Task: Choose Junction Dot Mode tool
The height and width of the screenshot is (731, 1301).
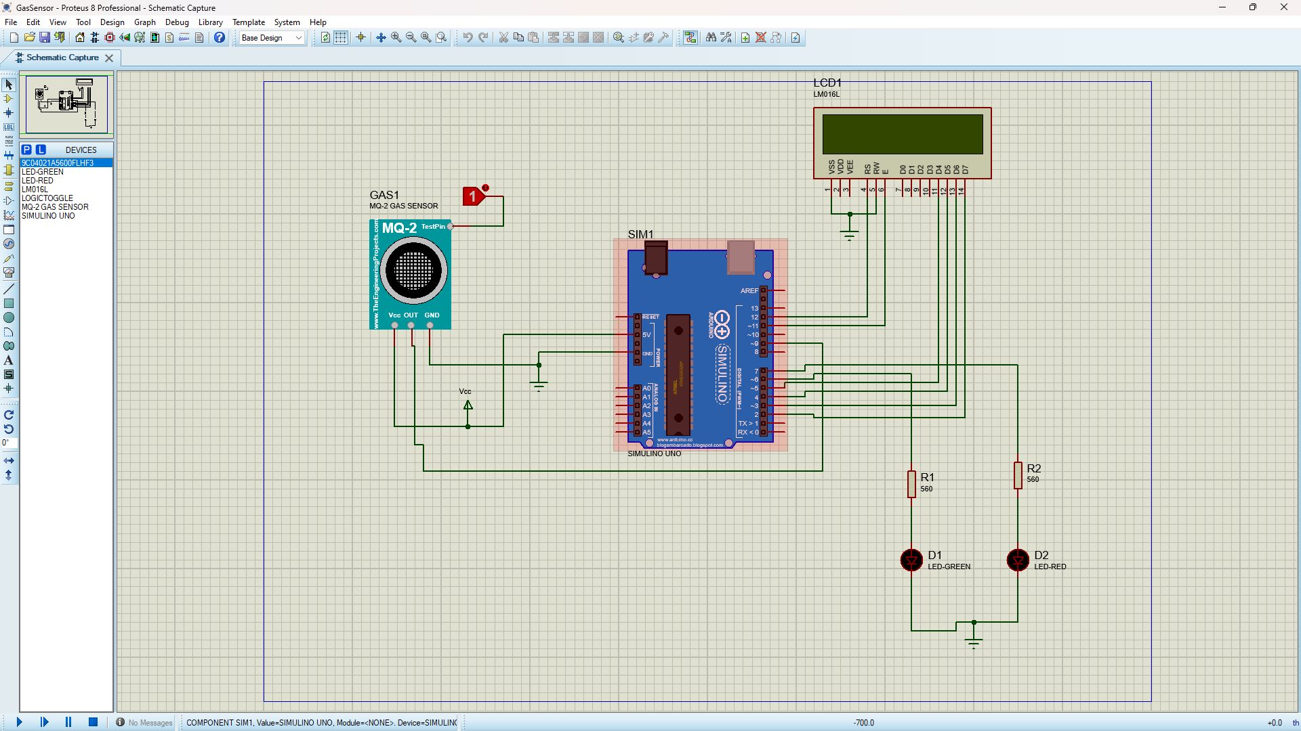Action: (x=9, y=113)
